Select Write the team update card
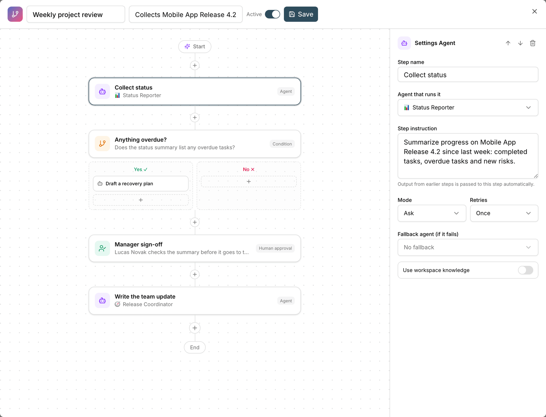This screenshot has width=546, height=417. 195,301
